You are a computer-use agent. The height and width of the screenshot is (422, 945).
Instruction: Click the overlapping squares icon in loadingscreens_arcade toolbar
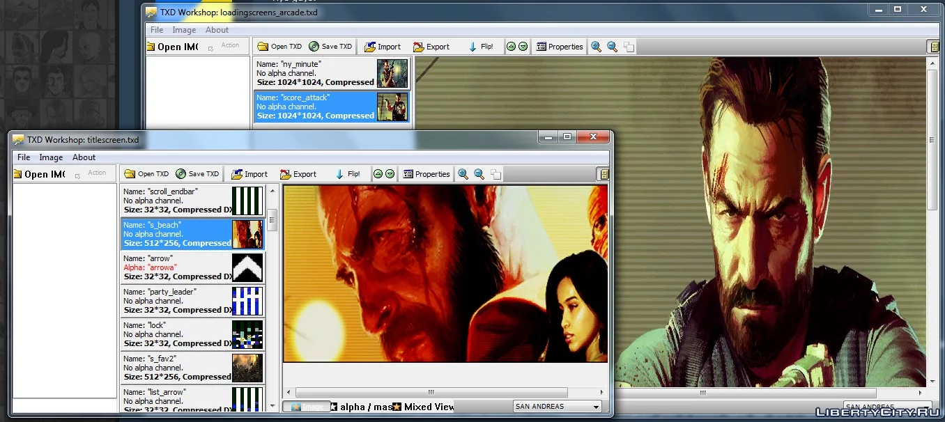click(x=629, y=47)
